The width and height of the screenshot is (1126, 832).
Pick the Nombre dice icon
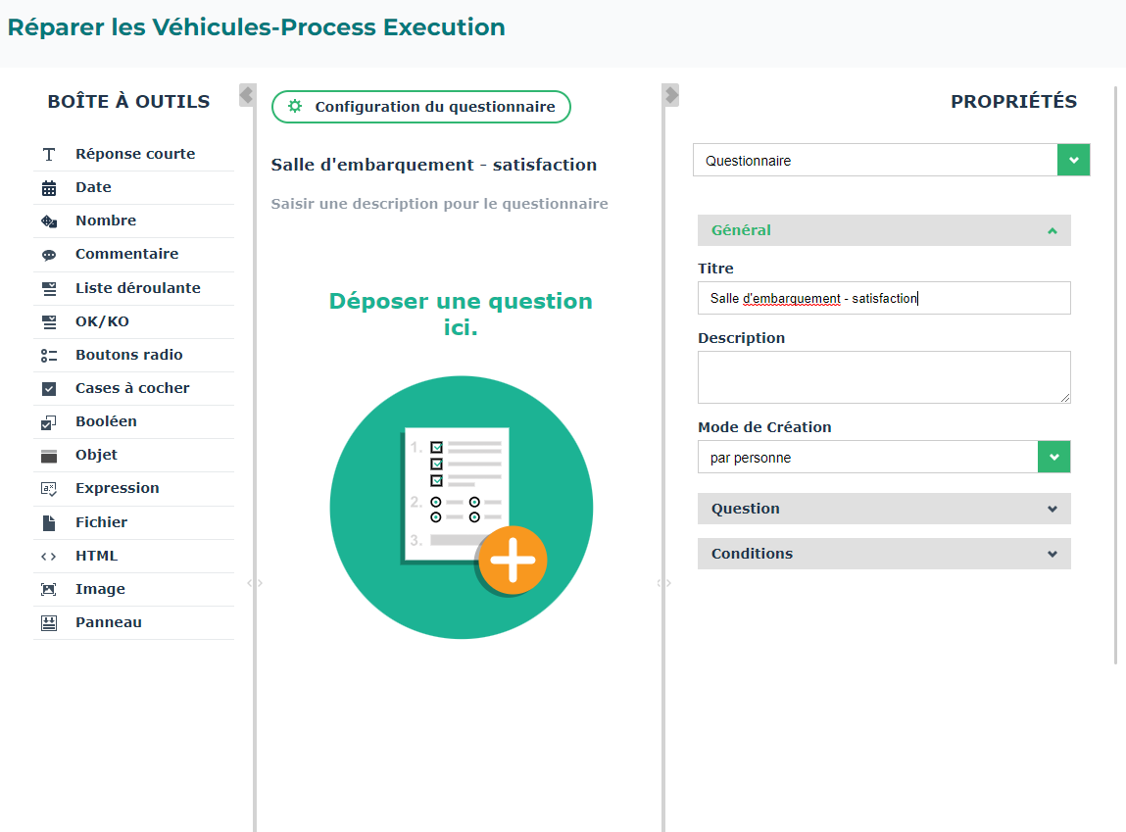[49, 221]
